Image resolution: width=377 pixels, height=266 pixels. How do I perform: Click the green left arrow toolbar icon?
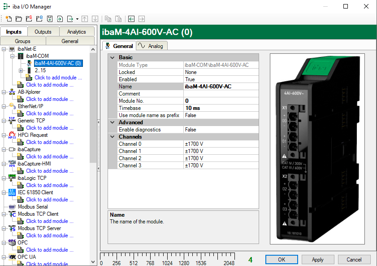131,19
